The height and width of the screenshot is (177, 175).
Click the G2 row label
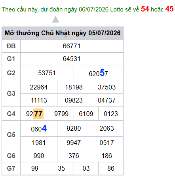pos(11,73)
